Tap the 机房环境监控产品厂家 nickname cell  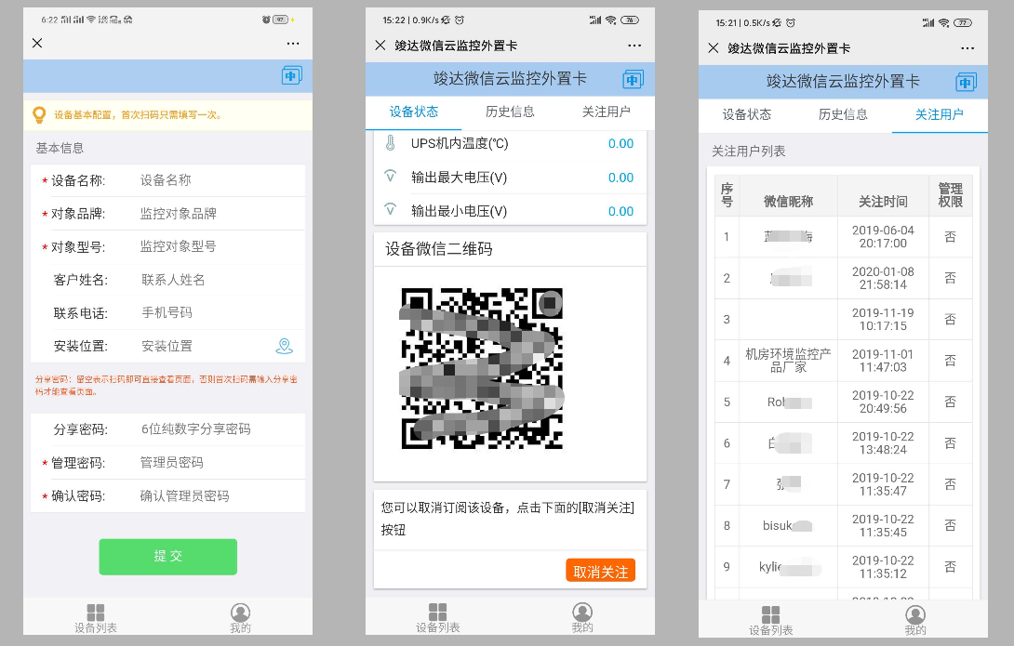(x=788, y=361)
